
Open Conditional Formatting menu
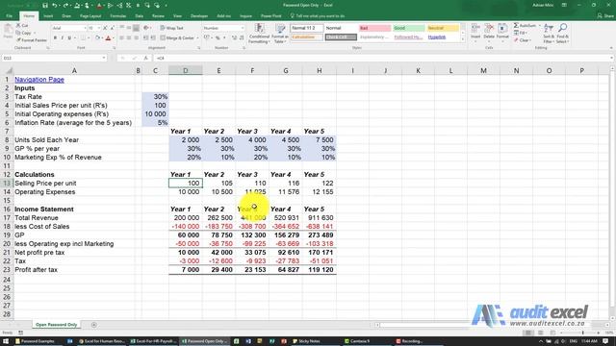click(x=259, y=34)
